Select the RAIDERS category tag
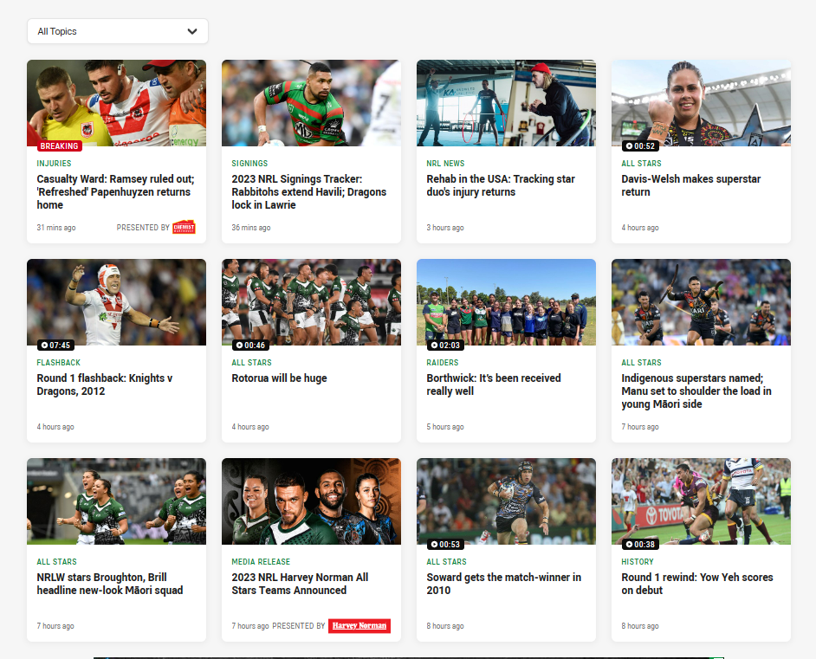The height and width of the screenshot is (659, 816). 443,362
